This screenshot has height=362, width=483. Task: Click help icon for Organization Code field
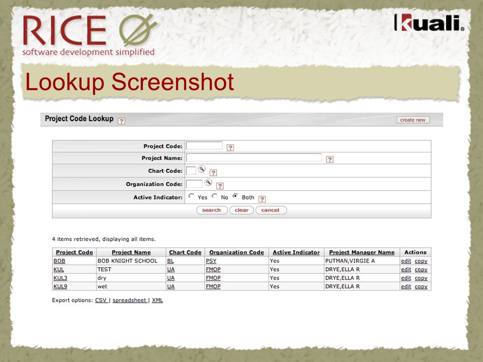(220, 186)
